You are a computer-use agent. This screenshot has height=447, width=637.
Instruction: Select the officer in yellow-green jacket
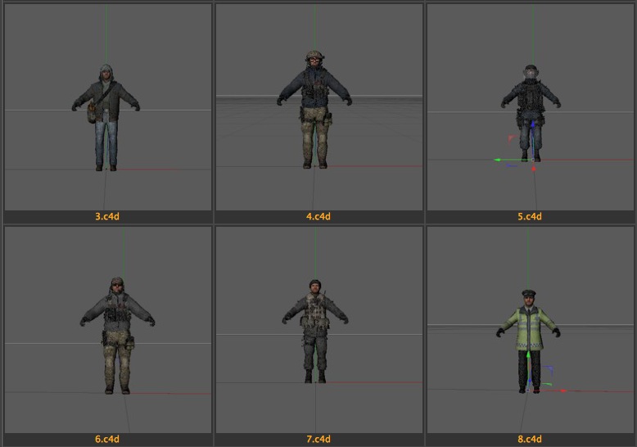point(529,336)
